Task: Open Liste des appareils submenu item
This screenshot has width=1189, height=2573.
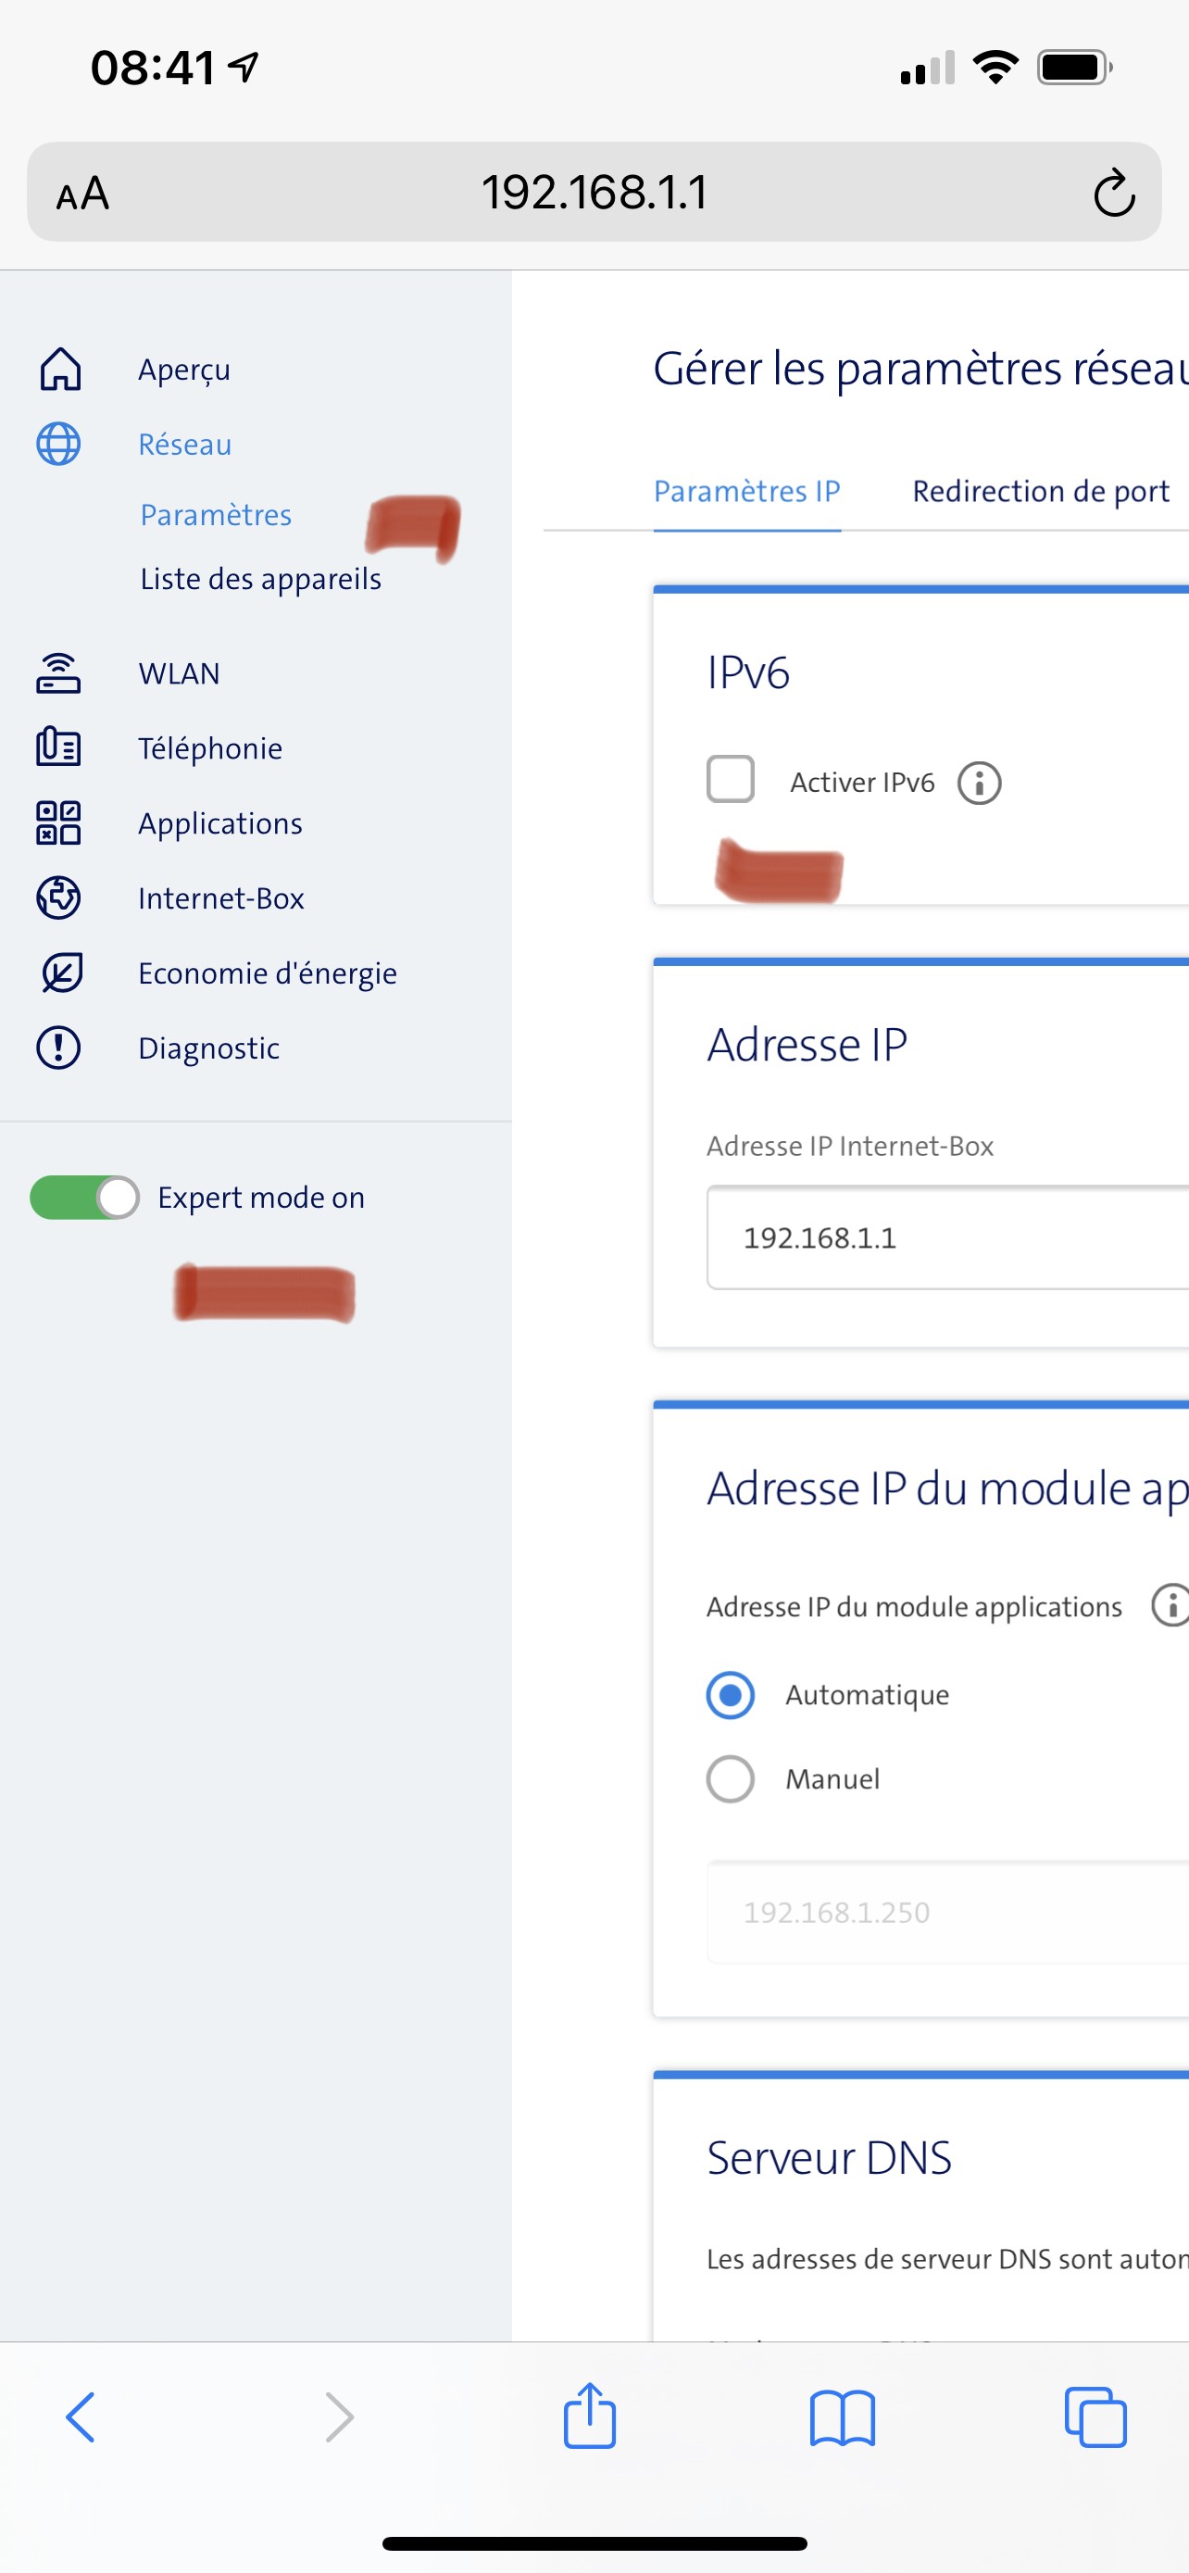Action: (260, 579)
